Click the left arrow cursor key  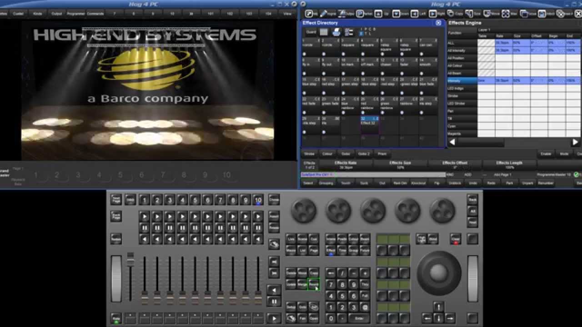(x=427, y=318)
